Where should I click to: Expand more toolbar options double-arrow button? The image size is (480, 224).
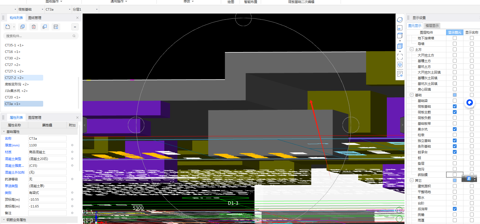75,27
